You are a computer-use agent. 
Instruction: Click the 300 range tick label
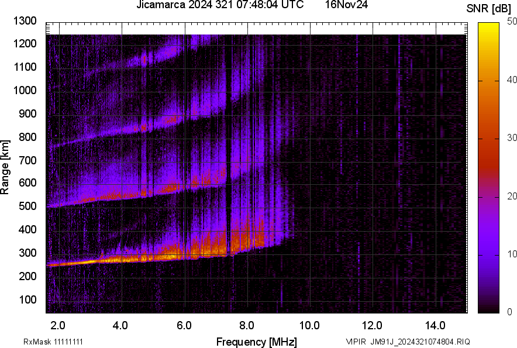coord(27,253)
